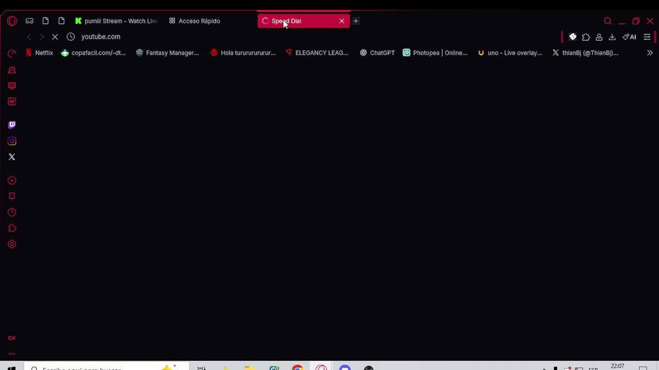
Task: Open the Downloads toolbar icon
Action: pos(612,37)
